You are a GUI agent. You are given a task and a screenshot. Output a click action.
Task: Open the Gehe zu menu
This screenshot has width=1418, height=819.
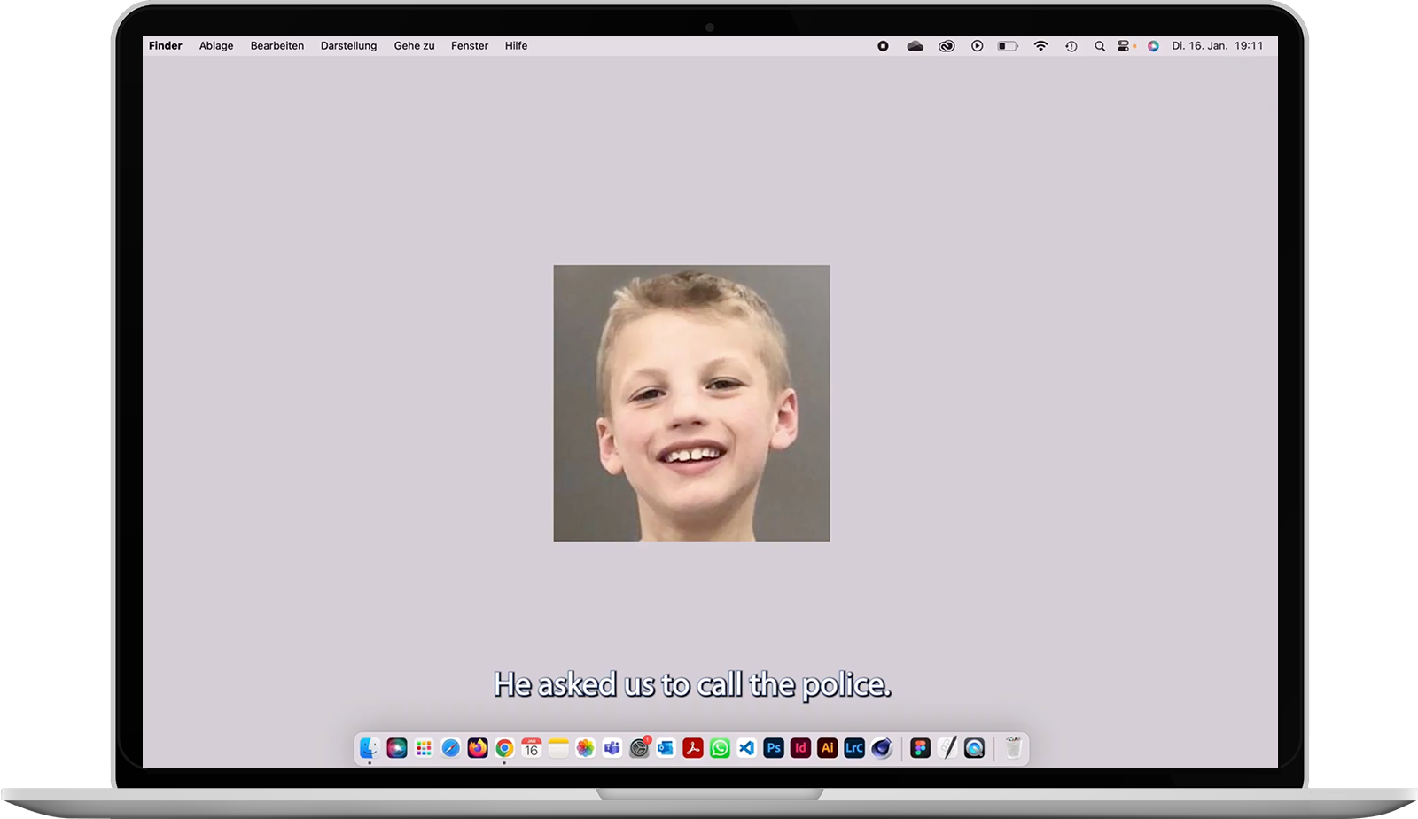414,46
